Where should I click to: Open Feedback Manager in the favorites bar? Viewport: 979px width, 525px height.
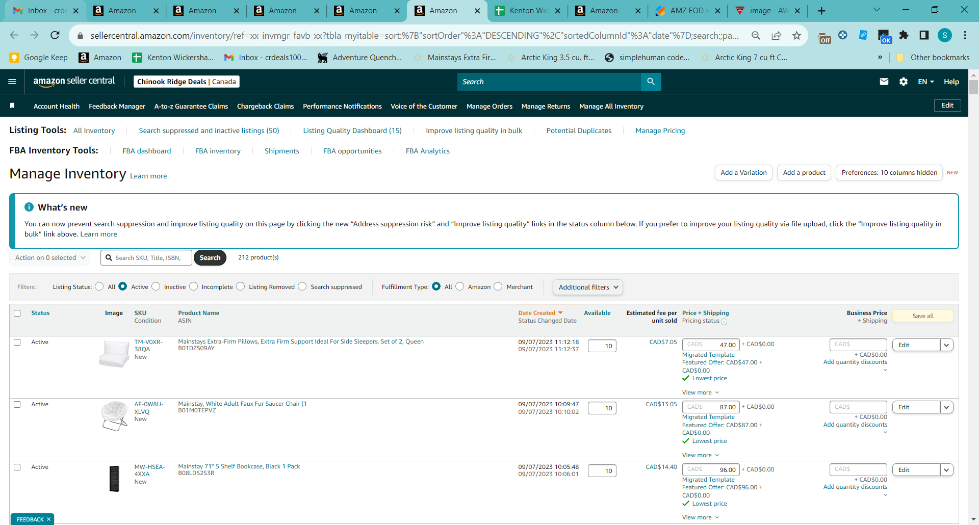(x=117, y=106)
